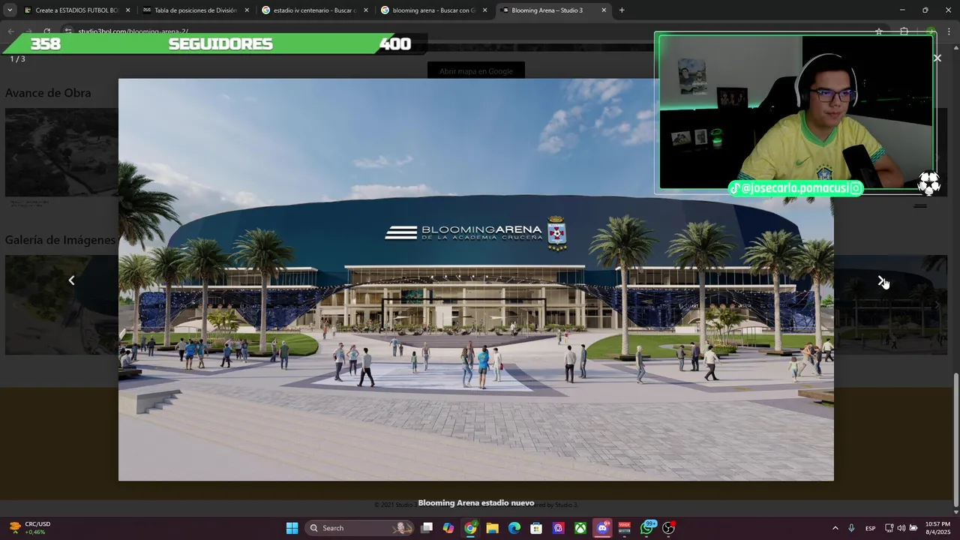
Task: Open the purple app icon beside Microsoft Store
Action: [x=558, y=528]
